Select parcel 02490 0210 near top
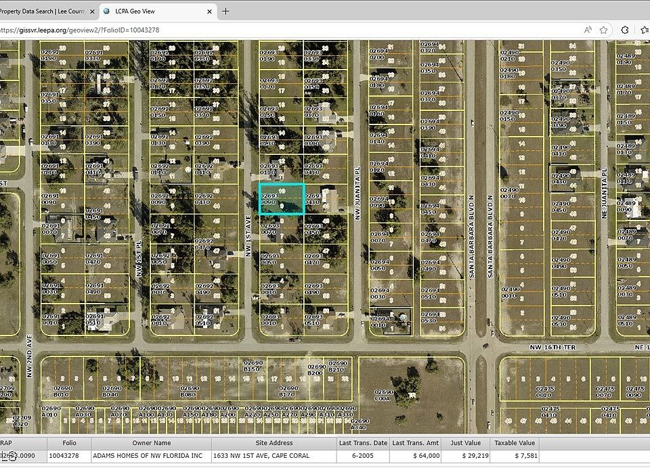Image resolution: width=650 pixels, height=468 pixels. click(x=521, y=55)
